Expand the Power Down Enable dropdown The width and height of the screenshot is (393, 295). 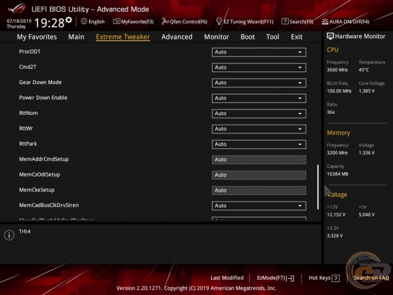[259, 98]
